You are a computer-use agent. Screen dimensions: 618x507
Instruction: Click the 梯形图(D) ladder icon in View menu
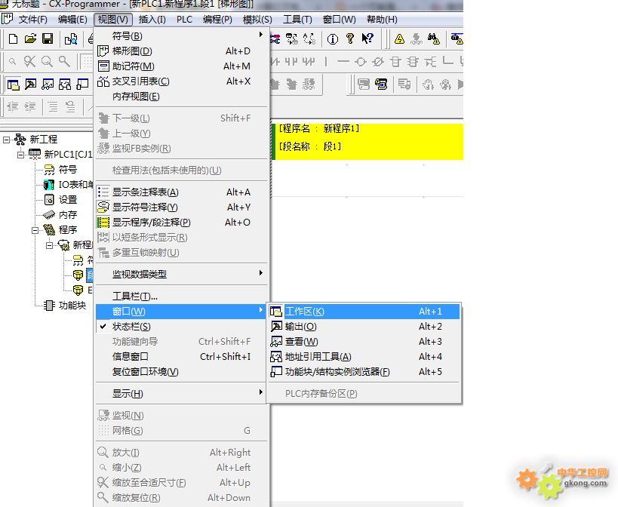103,51
